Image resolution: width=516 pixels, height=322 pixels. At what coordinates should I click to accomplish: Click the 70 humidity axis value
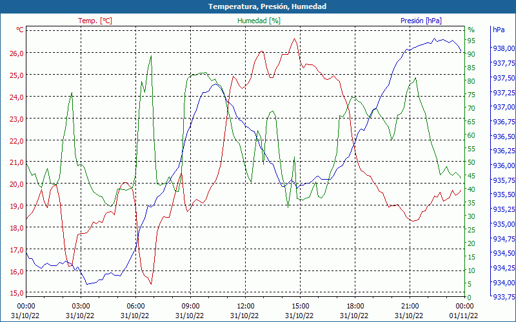coord(471,108)
